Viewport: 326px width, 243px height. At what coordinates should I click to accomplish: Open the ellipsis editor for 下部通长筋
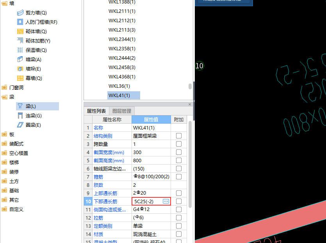tap(166, 201)
